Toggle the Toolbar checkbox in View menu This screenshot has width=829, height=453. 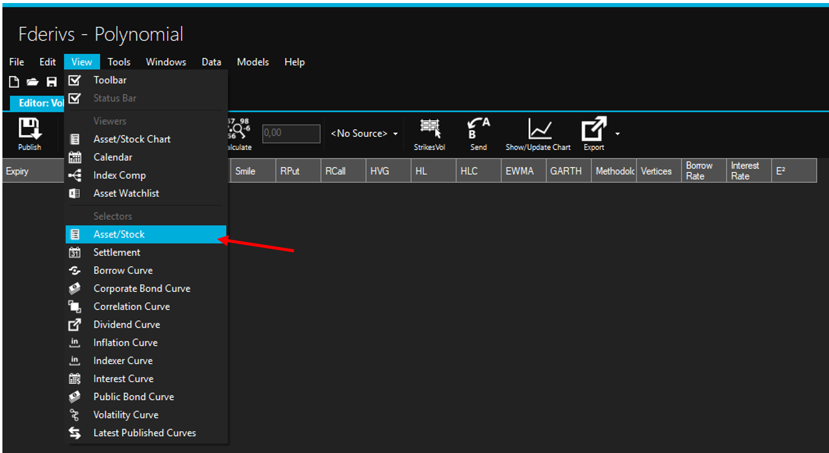point(75,80)
